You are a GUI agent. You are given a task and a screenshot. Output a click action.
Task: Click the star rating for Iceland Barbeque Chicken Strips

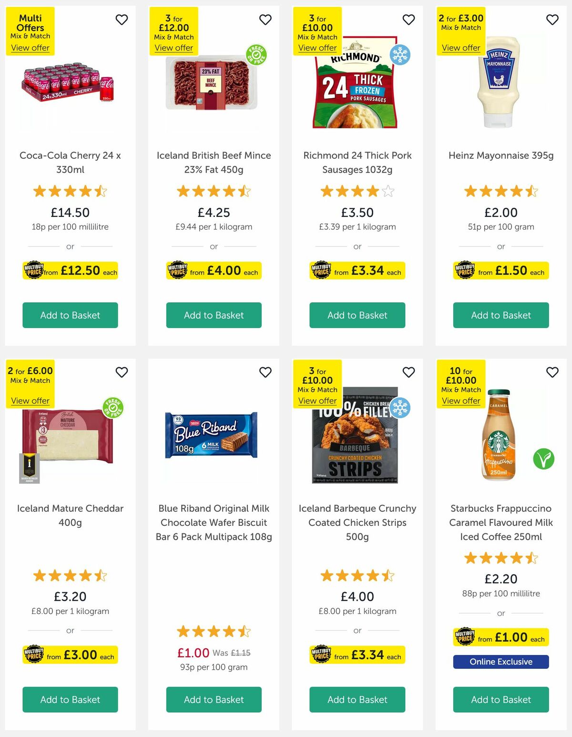click(x=357, y=575)
